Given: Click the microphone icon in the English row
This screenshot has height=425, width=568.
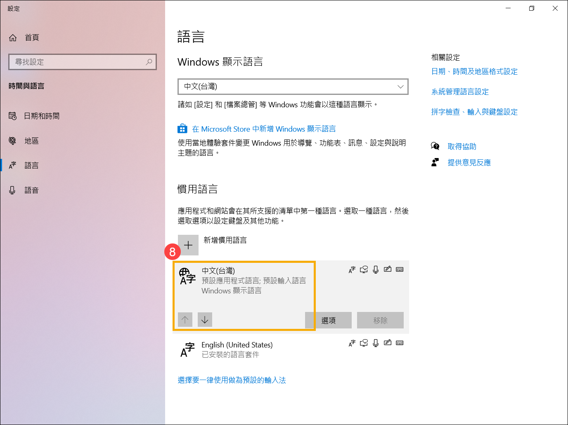Looking at the screenshot, I should click(376, 343).
